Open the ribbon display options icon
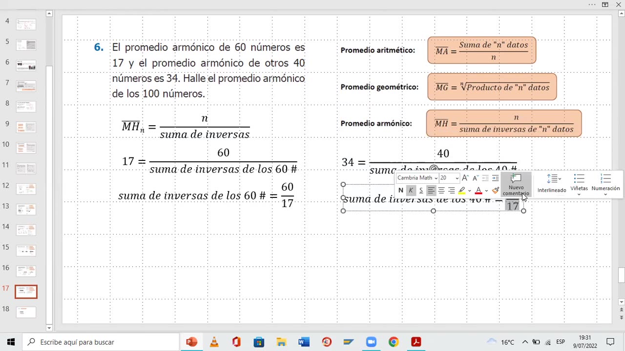 point(605,4)
